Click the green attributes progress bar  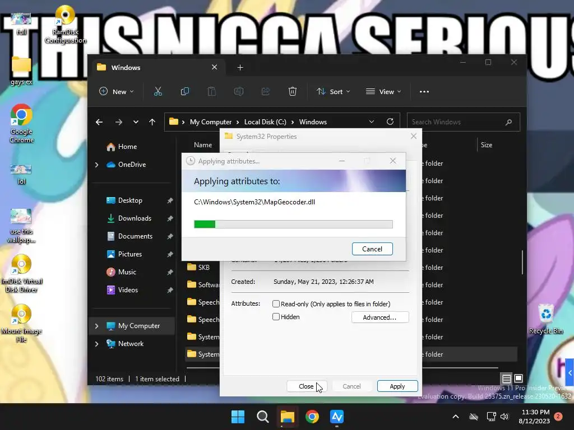(293, 224)
